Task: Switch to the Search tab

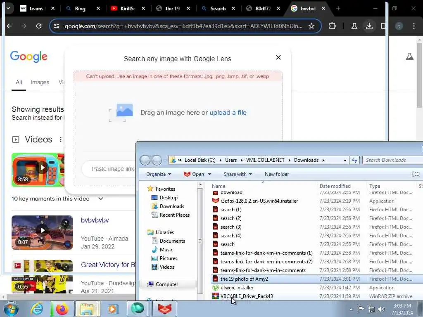Action: point(217,8)
